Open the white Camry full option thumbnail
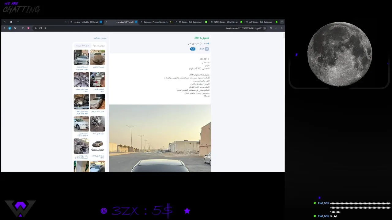 pos(97,102)
